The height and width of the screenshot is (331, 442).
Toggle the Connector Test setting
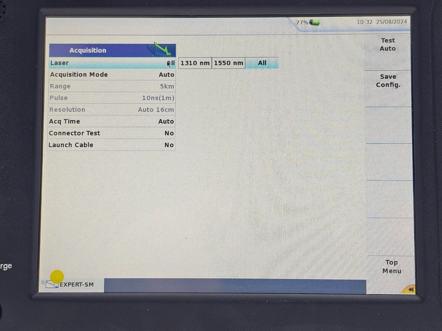112,133
